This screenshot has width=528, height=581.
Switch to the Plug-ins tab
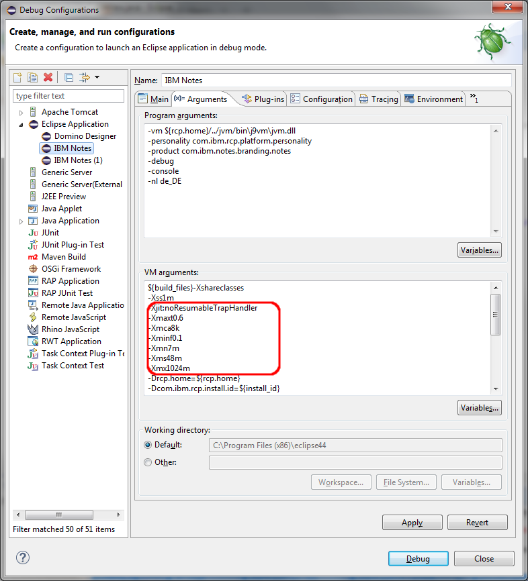263,99
